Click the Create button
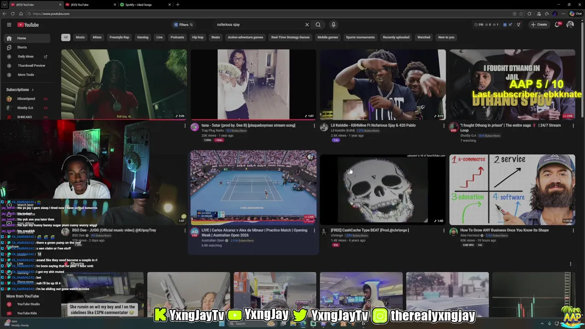The image size is (585, 329). tap(539, 25)
